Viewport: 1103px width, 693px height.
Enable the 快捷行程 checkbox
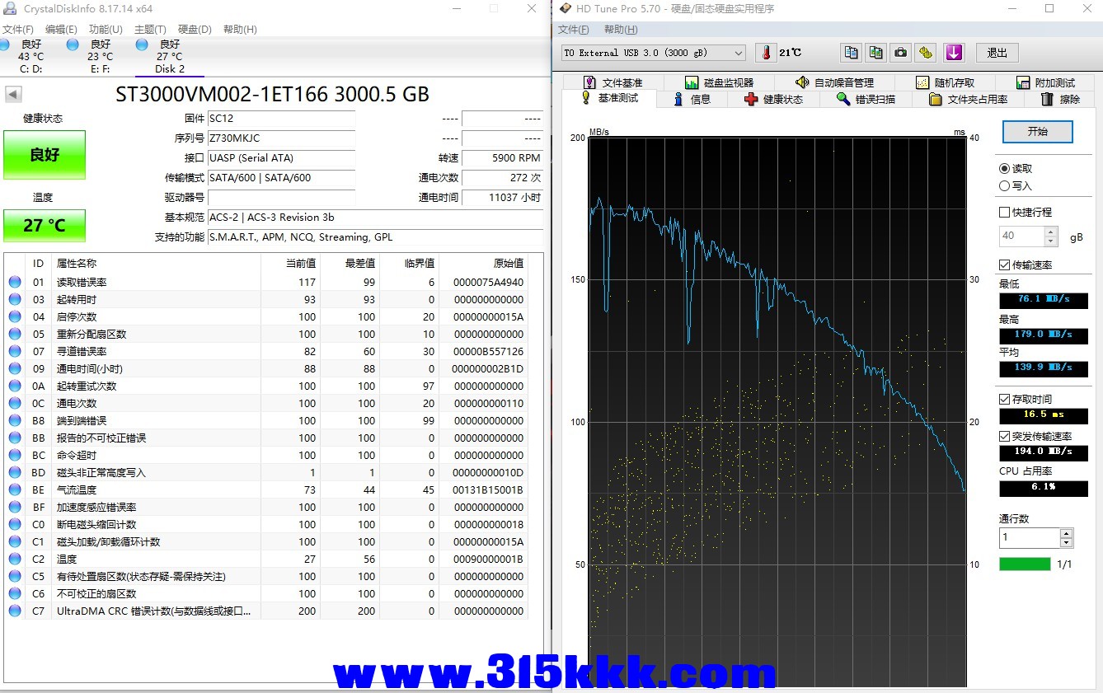coord(1004,212)
